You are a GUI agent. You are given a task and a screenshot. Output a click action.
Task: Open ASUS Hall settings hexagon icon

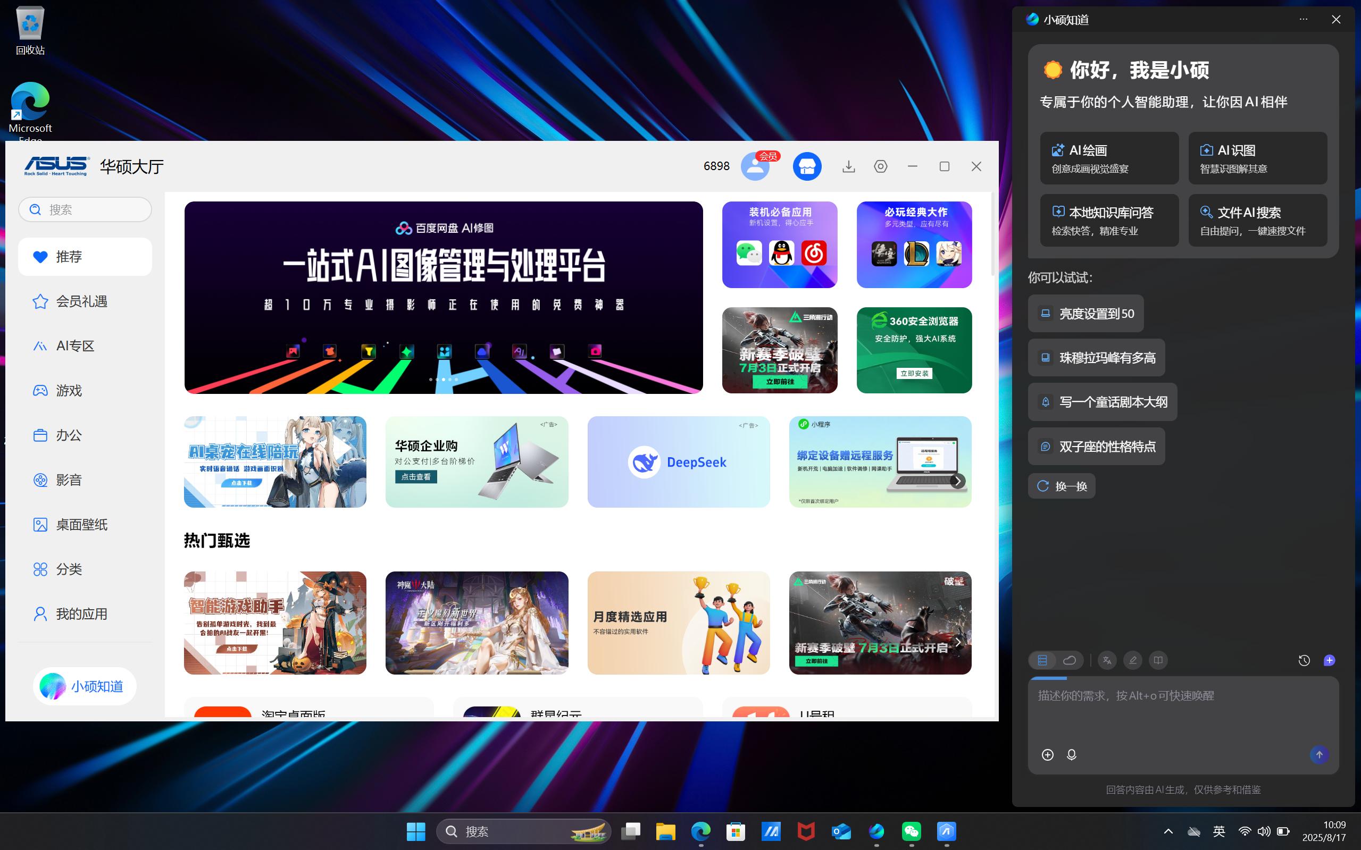click(881, 166)
